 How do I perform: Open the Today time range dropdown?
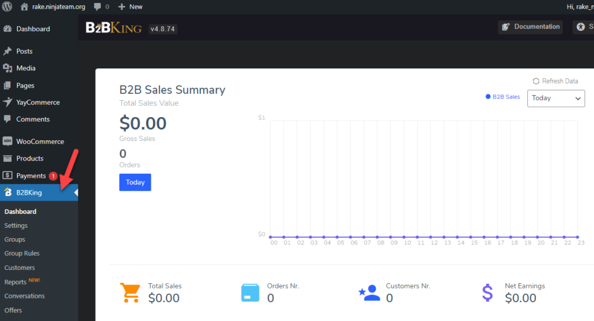pyautogui.click(x=556, y=98)
